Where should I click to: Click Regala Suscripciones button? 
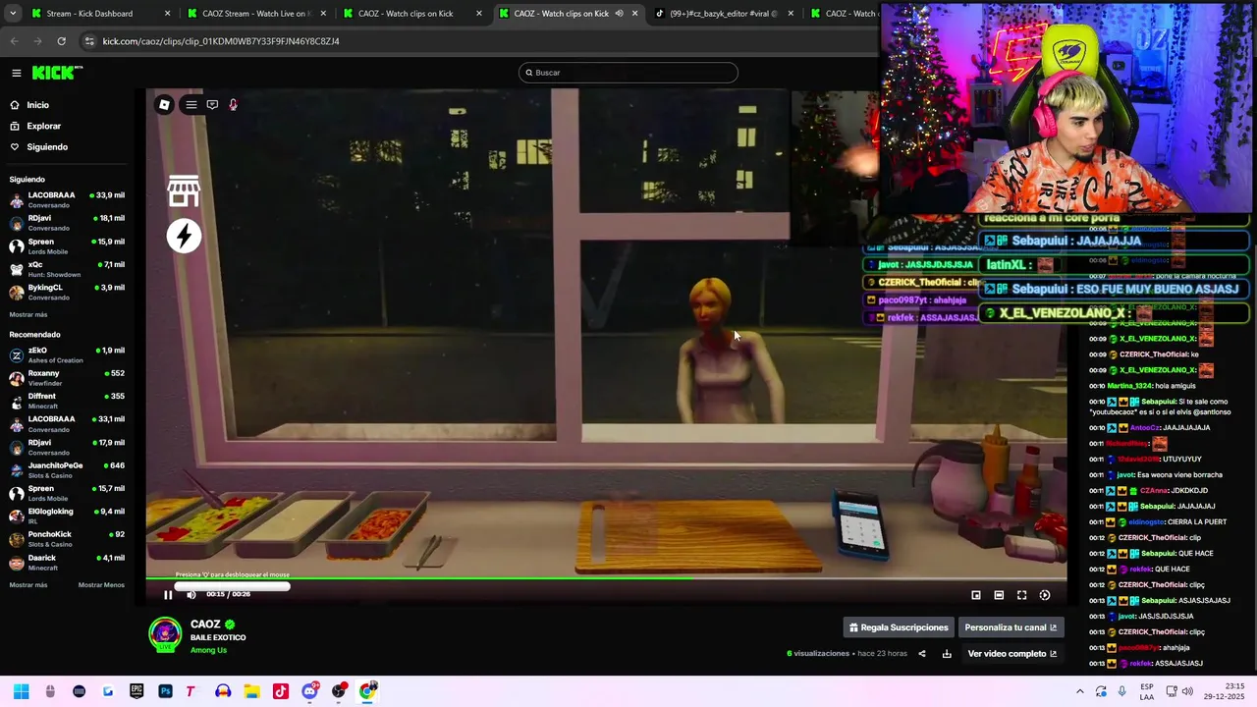point(899,627)
